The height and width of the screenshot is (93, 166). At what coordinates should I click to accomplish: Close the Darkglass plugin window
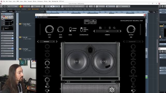pyautogui.click(x=144, y=15)
